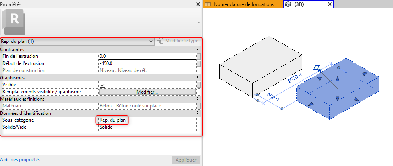Screen dimensions: 393x166
Task: Click the schedule icon on Nomenclature tab
Action: tap(208, 4)
